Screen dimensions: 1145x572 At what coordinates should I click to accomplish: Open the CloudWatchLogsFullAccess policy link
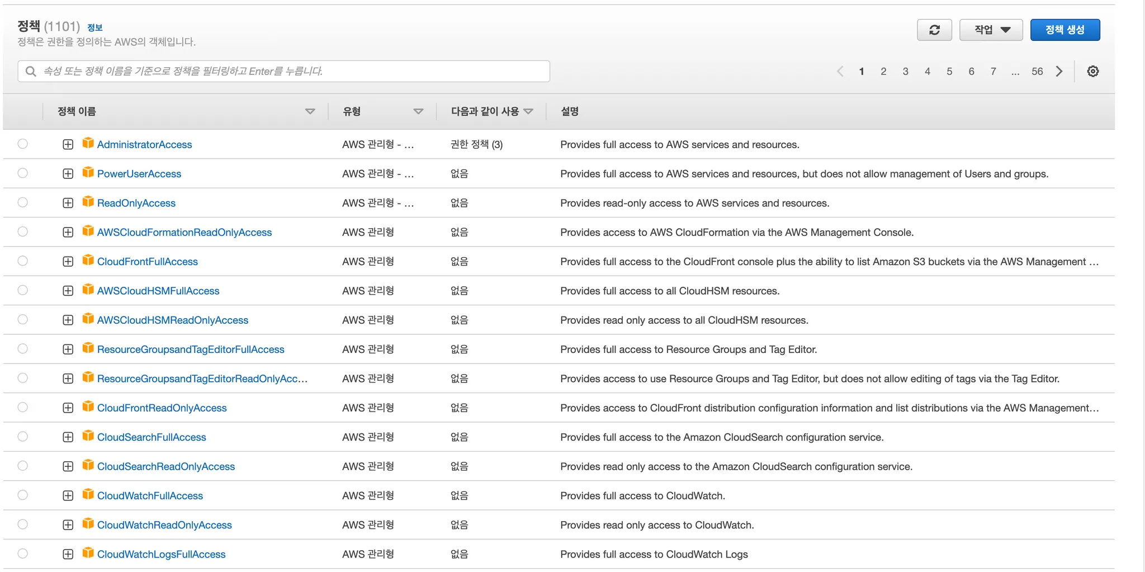tap(161, 554)
